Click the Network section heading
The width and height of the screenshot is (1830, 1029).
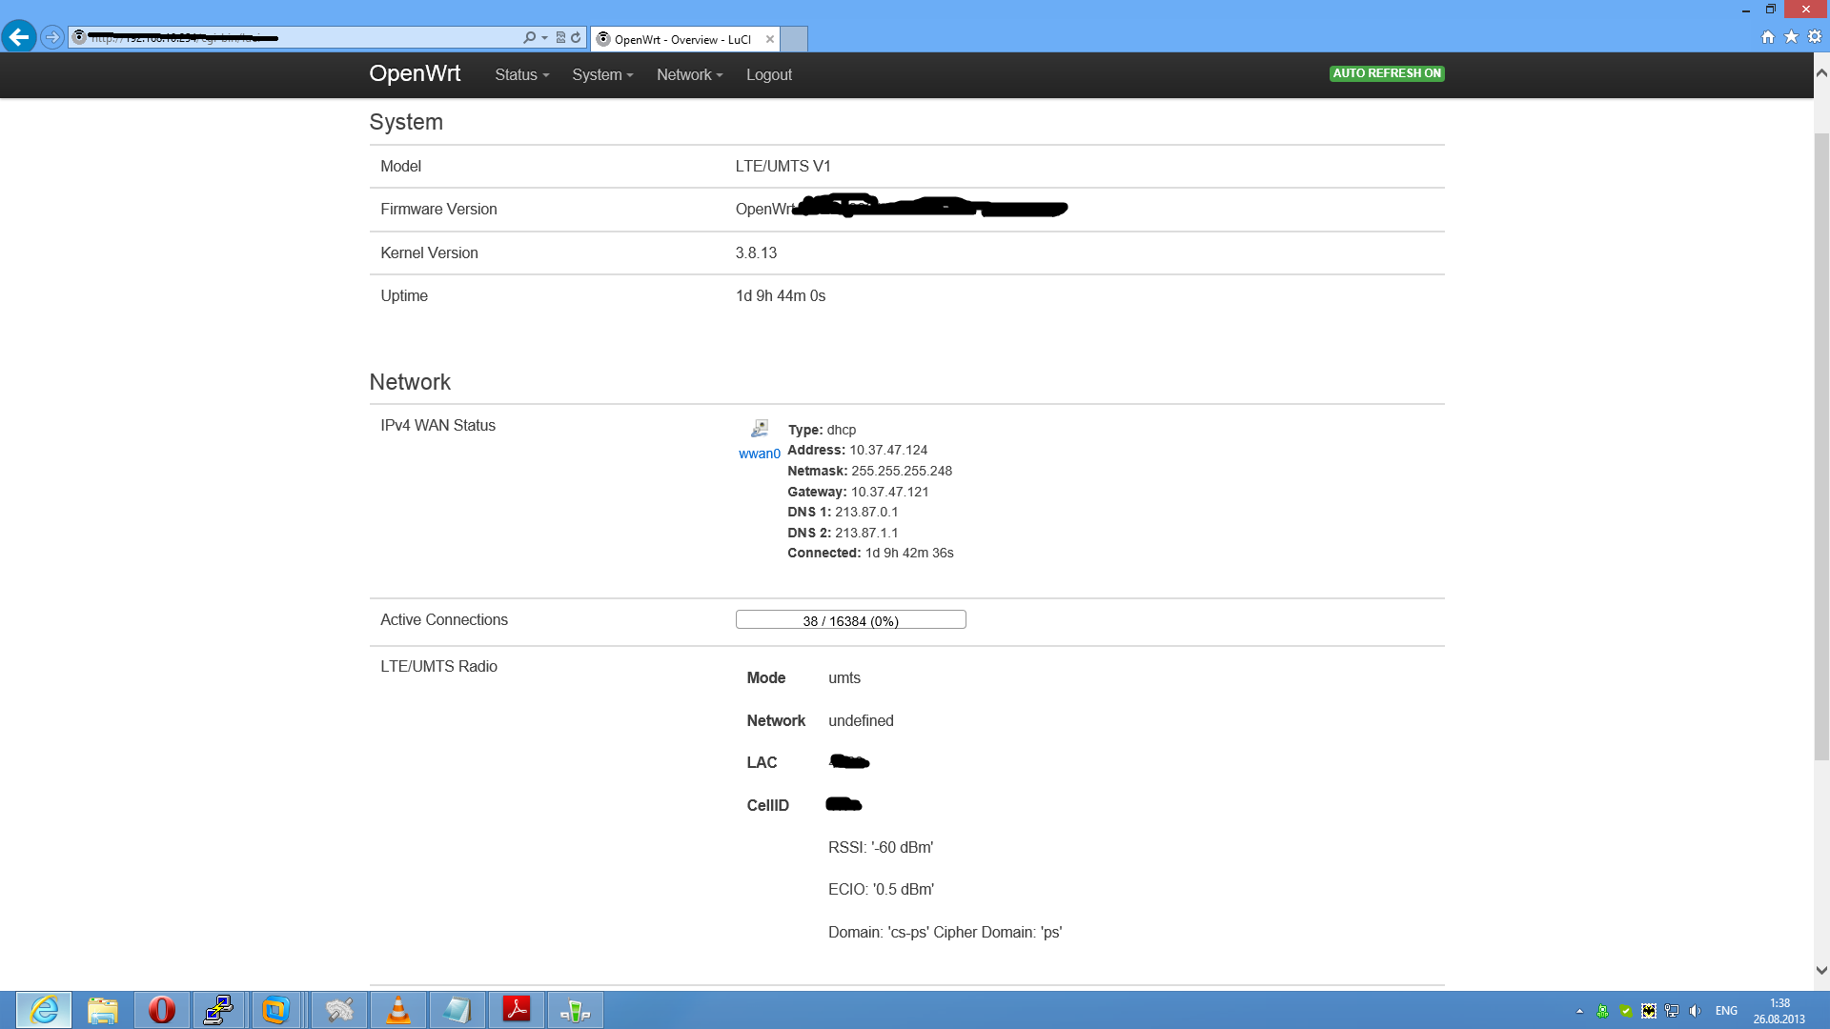point(410,382)
